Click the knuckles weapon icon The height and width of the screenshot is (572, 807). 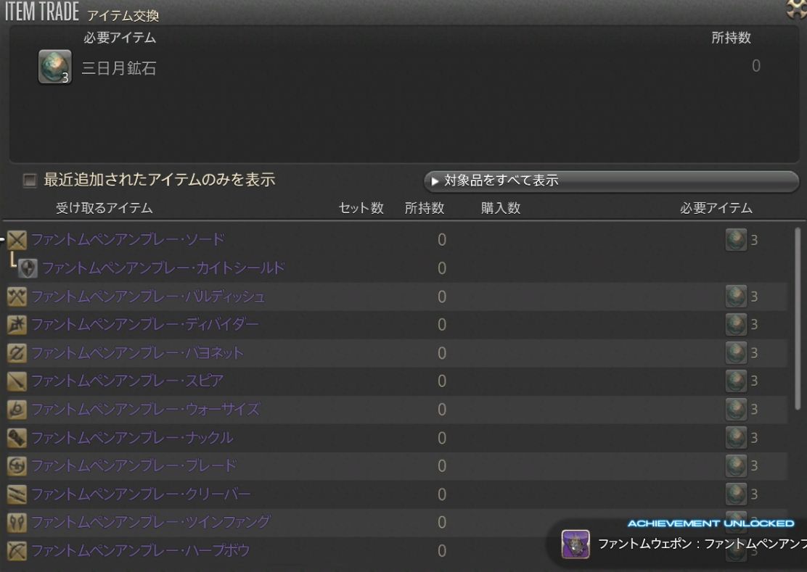(x=15, y=438)
